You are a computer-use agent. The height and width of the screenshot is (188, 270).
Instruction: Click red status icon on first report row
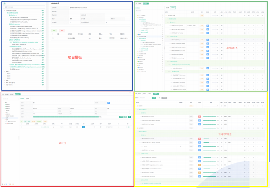pyautogui.click(x=200, y=116)
